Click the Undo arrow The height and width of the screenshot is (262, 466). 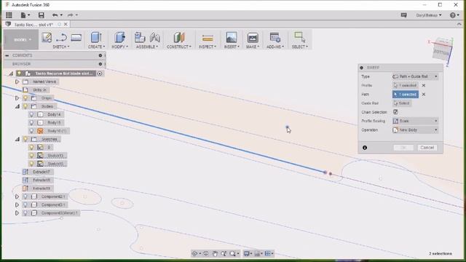[55, 15]
